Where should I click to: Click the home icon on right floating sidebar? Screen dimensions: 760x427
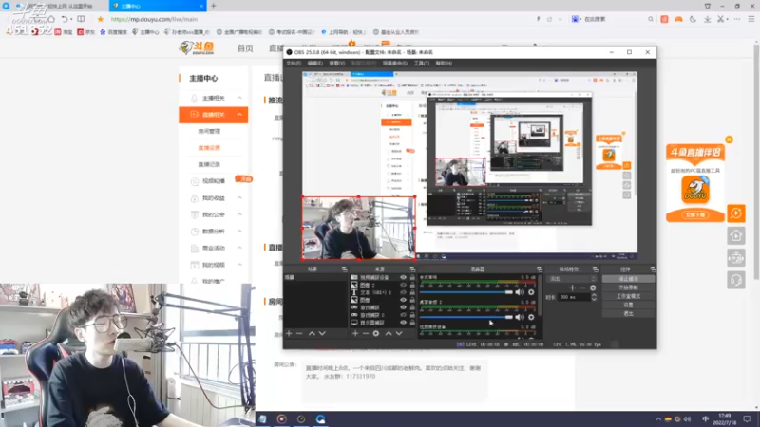point(736,235)
